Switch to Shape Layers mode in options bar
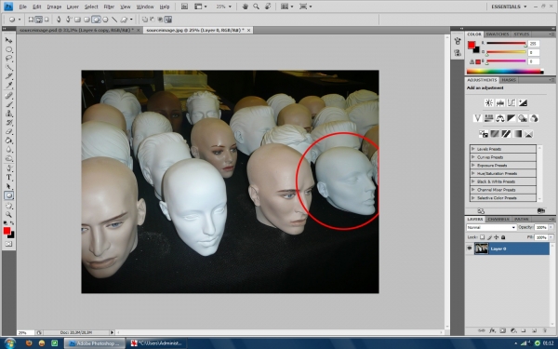Image resolution: width=558 pixels, height=349 pixels. [x=31, y=20]
